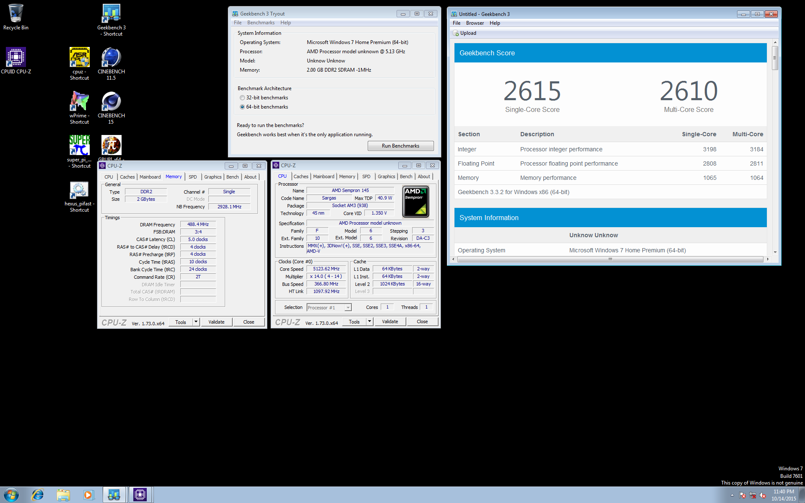Click the vertical scrollbar thumb in Geekbench results
Image resolution: width=805 pixels, height=503 pixels.
[x=775, y=57]
